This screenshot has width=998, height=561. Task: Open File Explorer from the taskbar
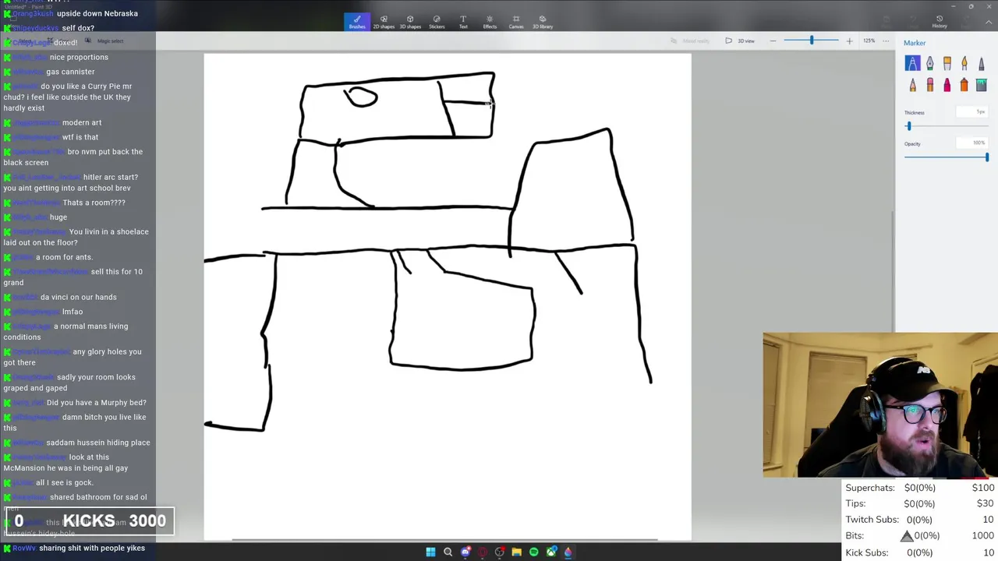pos(516,552)
